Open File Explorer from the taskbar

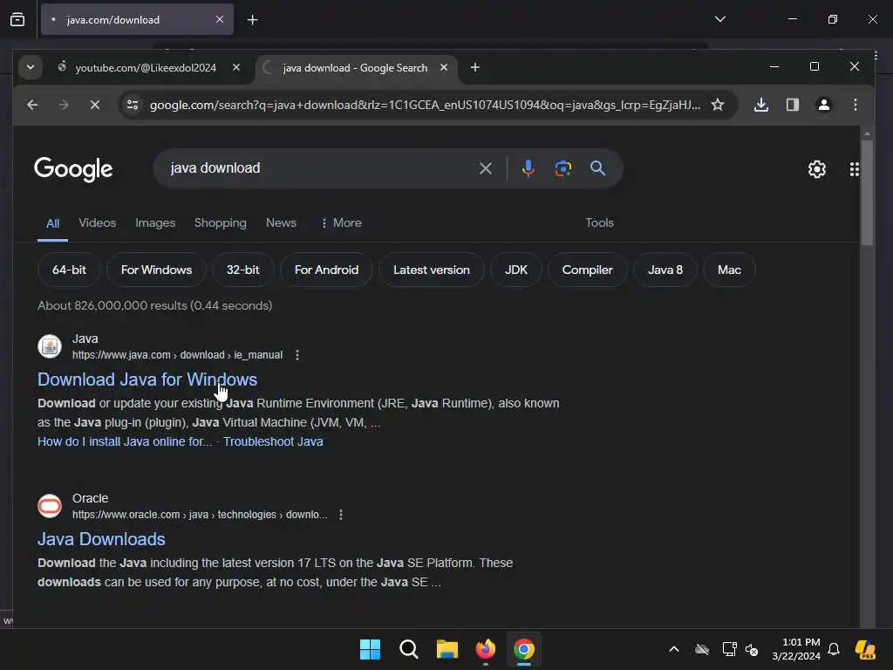point(447,649)
